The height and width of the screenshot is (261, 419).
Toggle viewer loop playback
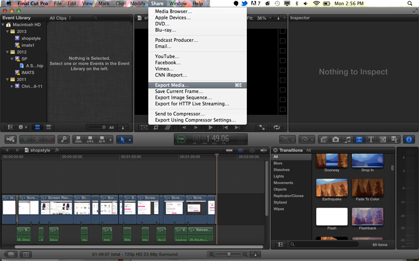coord(276,128)
